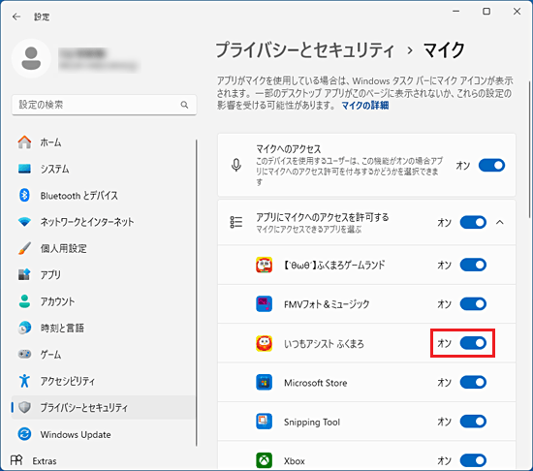
Task: Click the アクセシビリティ figure icon
Action: click(x=24, y=381)
